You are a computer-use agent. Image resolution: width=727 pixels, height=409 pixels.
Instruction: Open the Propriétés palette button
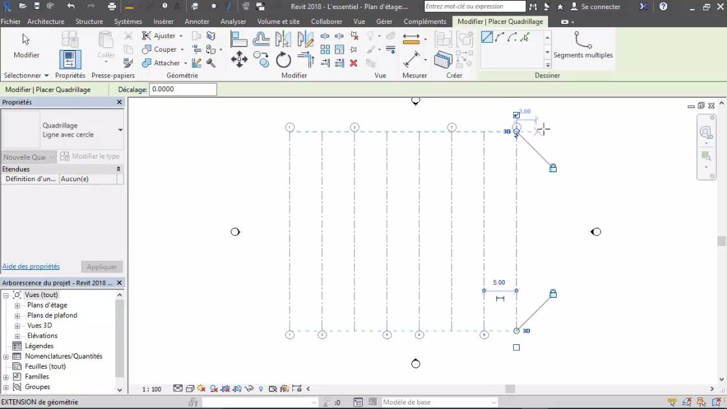70,60
